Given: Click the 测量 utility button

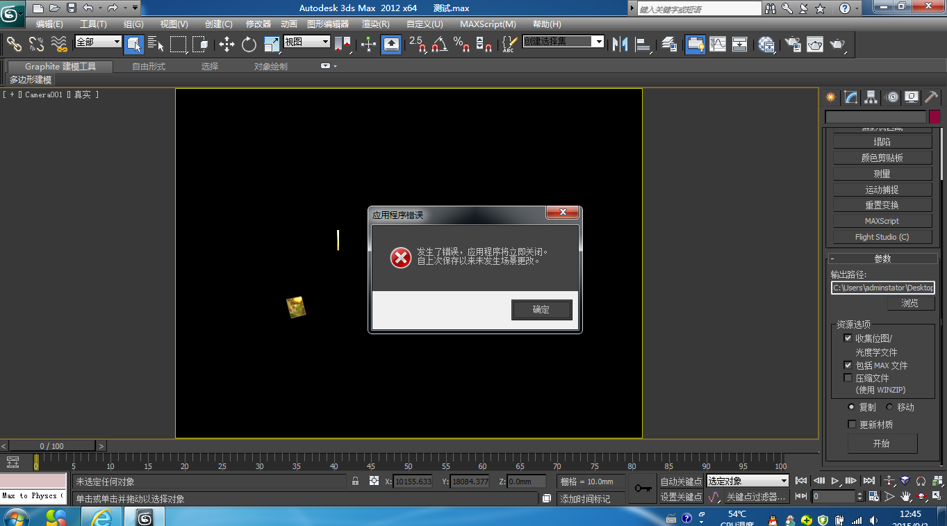Looking at the screenshot, I should pos(882,174).
